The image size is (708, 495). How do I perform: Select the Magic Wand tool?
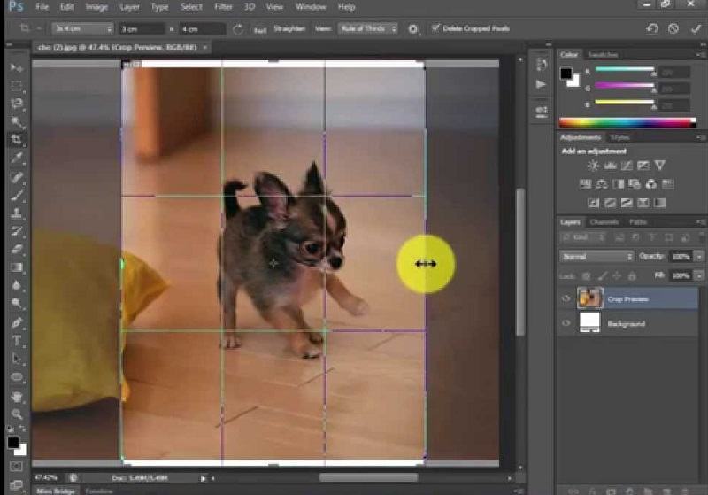[16, 122]
